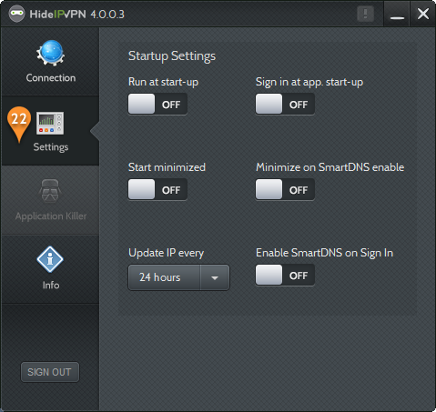The height and width of the screenshot is (412, 436).
Task: Switch to the Connection tab label
Action: pos(51,78)
